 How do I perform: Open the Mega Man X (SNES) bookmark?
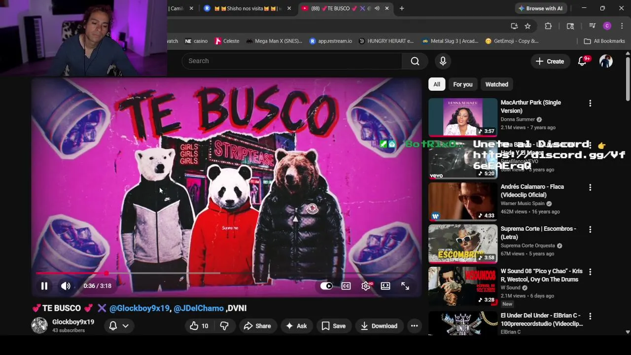coord(274,41)
